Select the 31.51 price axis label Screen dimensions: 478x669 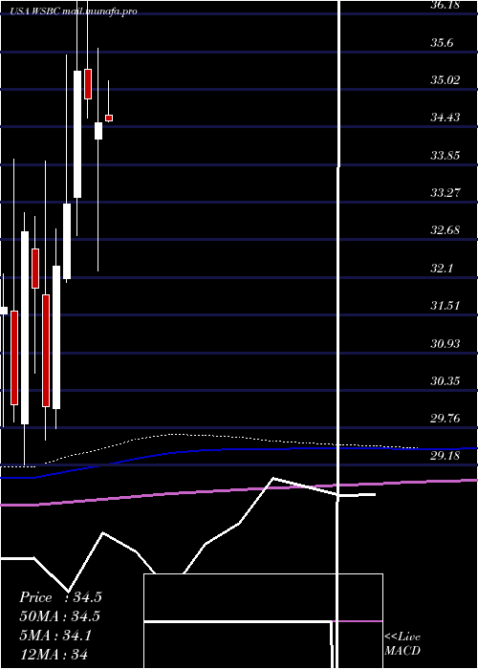445,306
